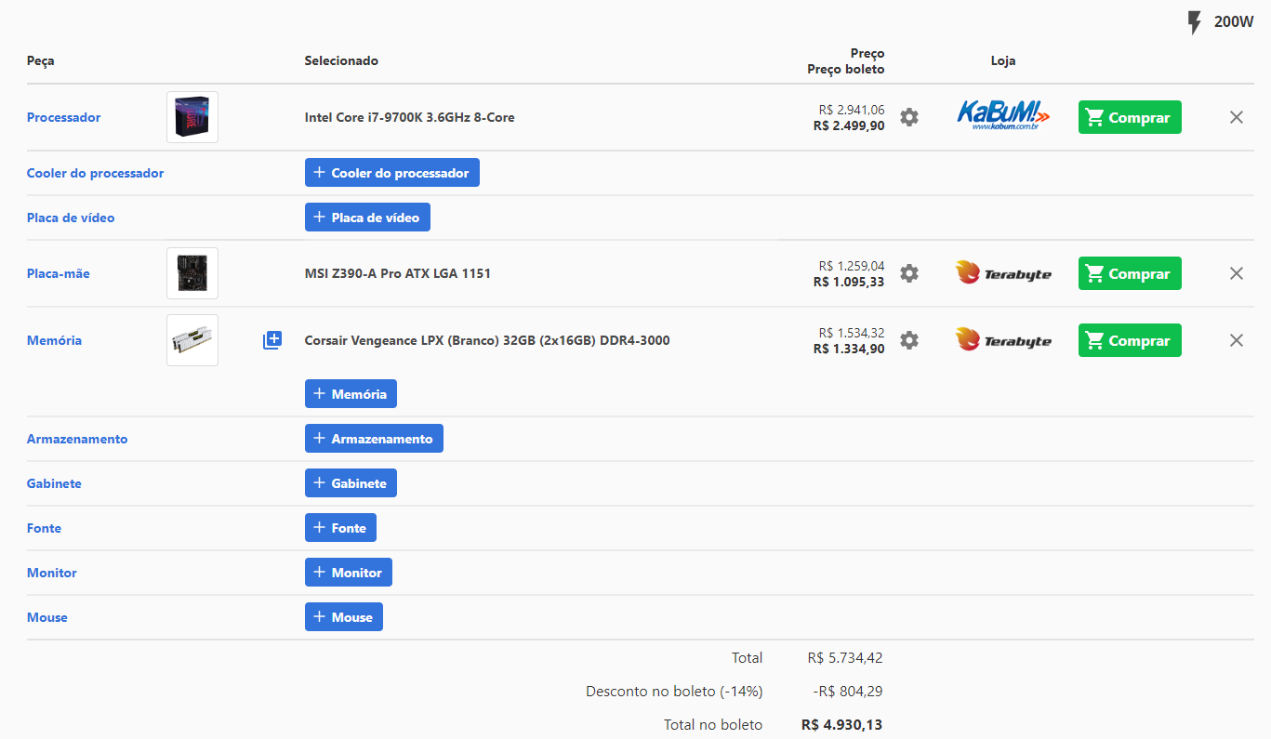Image resolution: width=1271 pixels, height=739 pixels.
Task: Select the memory price R$ 1.534,32
Action: point(852,333)
